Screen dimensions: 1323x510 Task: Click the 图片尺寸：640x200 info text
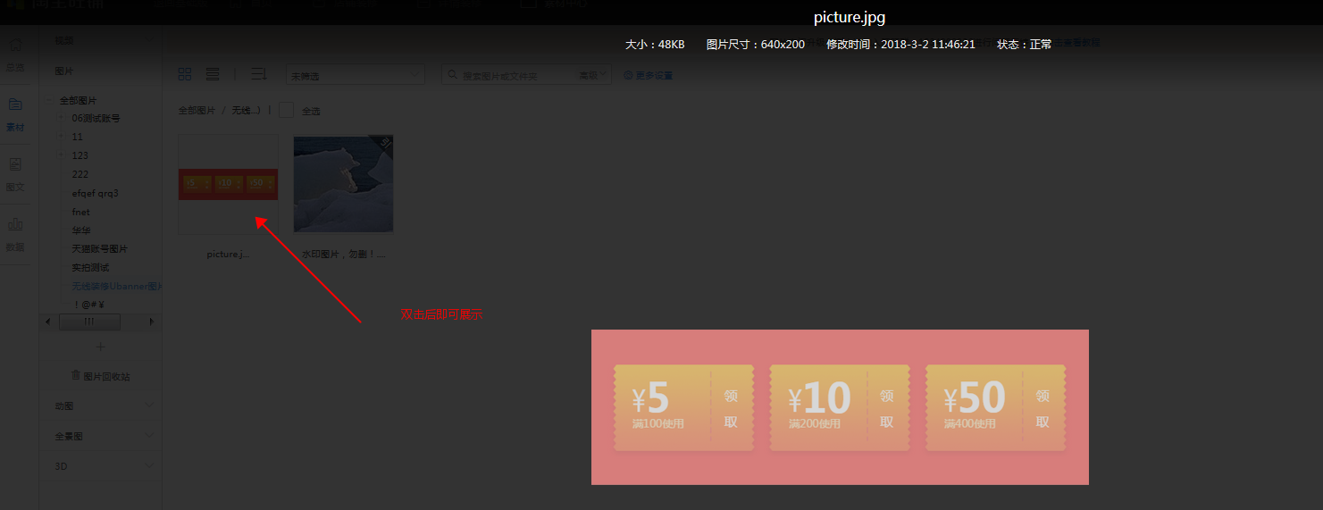[x=756, y=44]
